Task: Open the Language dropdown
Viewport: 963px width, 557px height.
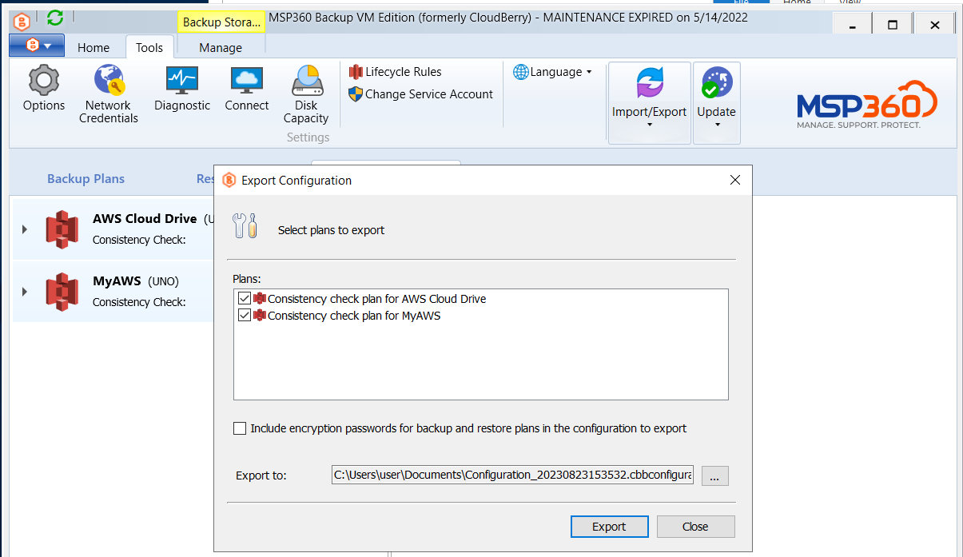Action: [552, 72]
